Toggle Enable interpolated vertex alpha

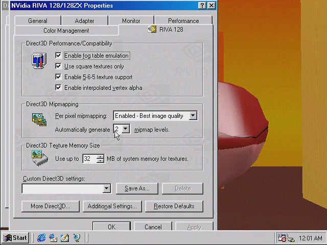pyautogui.click(x=58, y=87)
